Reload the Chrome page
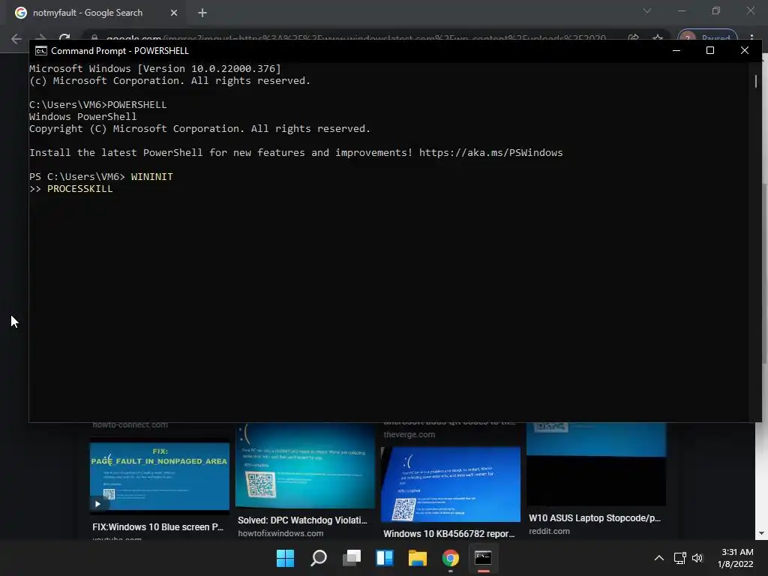 click(64, 38)
